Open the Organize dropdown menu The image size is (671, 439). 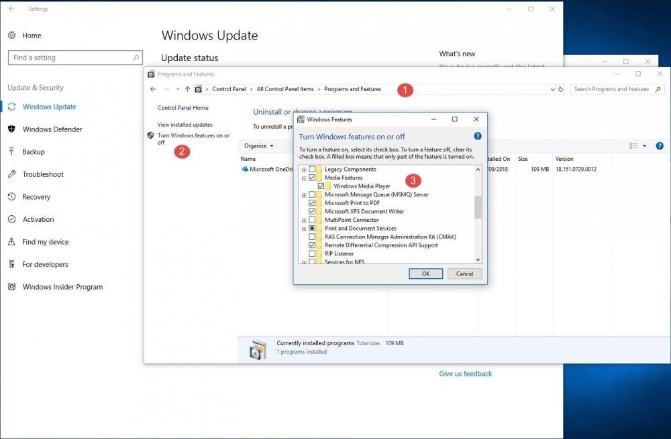click(258, 145)
